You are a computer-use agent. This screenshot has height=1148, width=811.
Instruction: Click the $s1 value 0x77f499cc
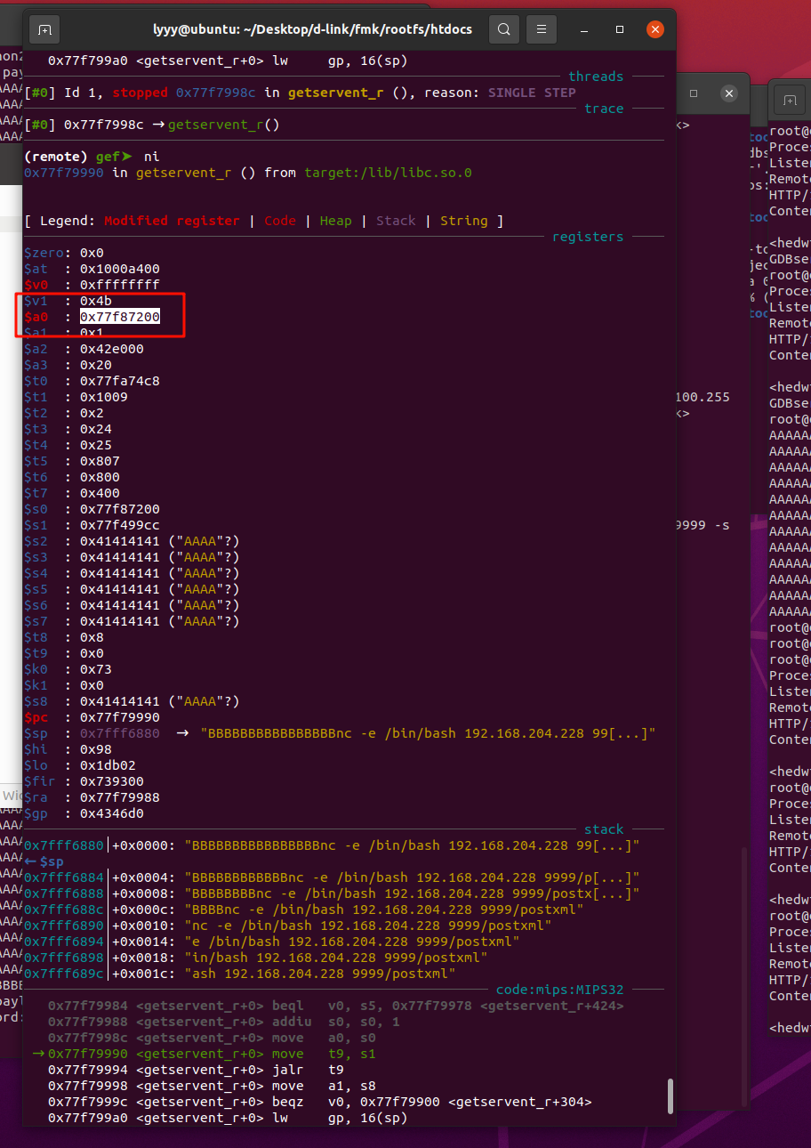tap(120, 525)
